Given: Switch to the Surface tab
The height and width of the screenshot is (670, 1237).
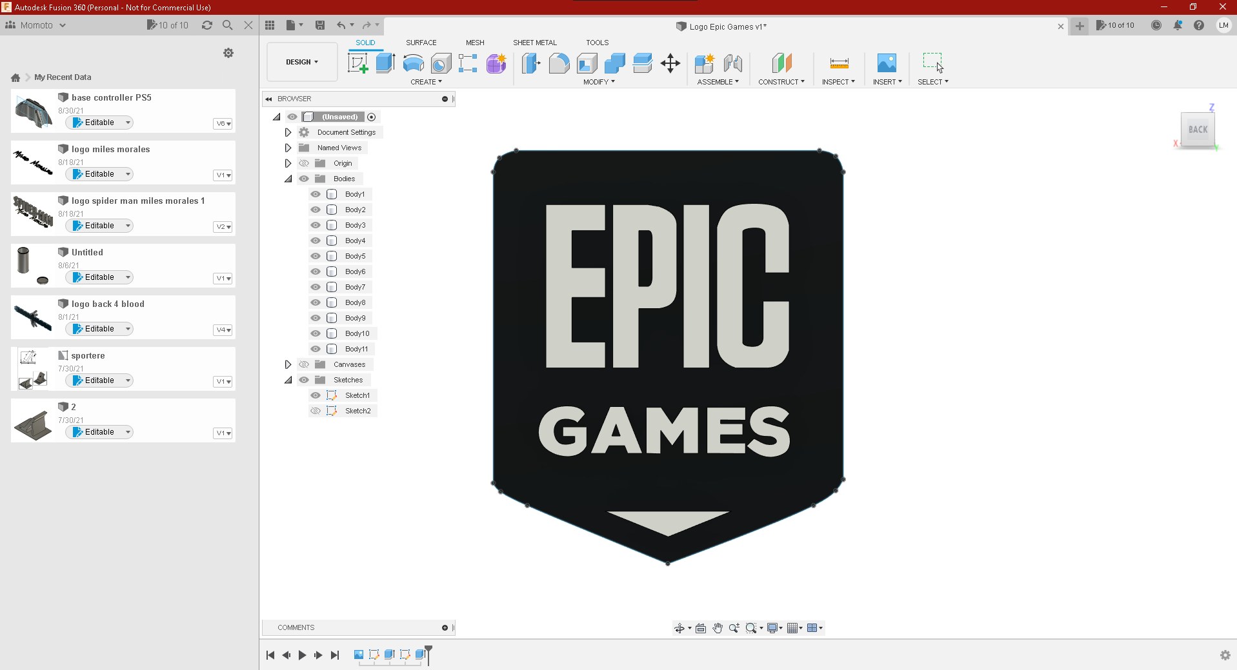Looking at the screenshot, I should click(x=421, y=42).
